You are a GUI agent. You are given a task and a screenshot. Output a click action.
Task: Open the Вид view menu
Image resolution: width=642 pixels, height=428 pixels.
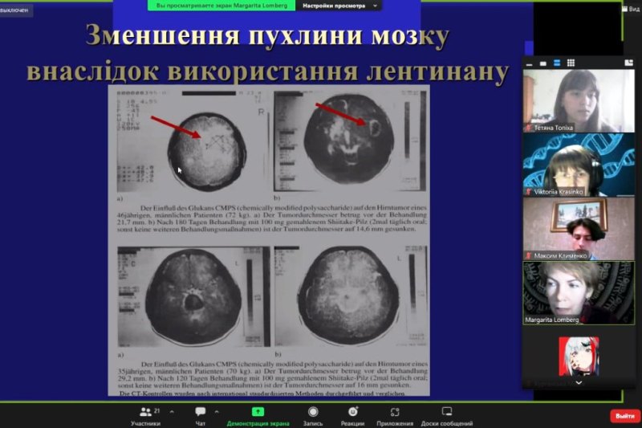coord(631,9)
